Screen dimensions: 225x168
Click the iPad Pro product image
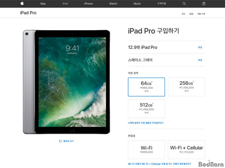click(x=66, y=82)
